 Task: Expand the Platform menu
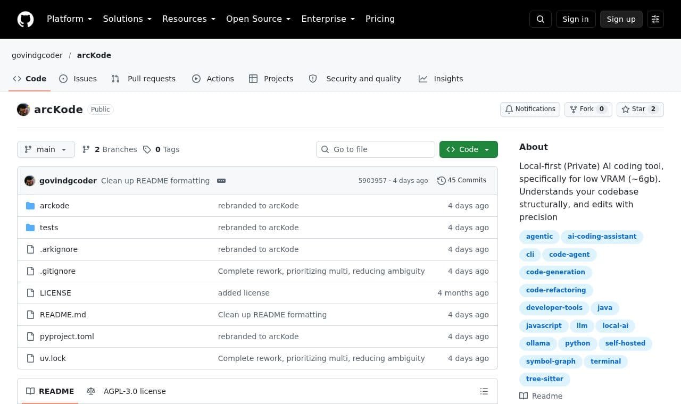69,19
